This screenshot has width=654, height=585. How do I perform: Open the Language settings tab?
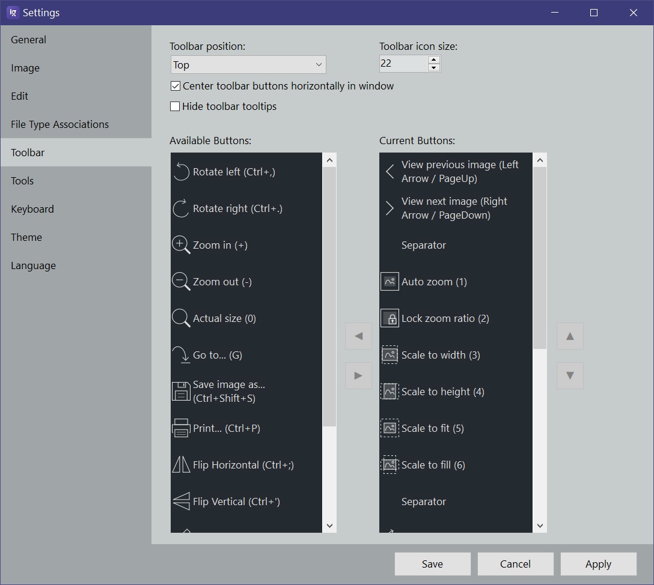[76, 265]
